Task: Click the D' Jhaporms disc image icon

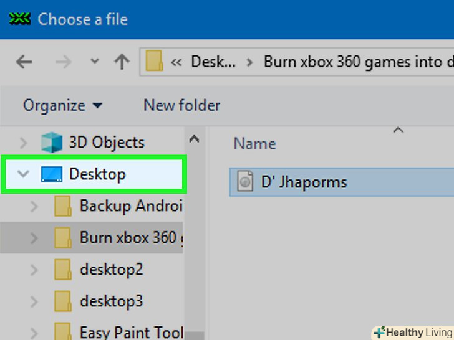Action: [x=245, y=181]
